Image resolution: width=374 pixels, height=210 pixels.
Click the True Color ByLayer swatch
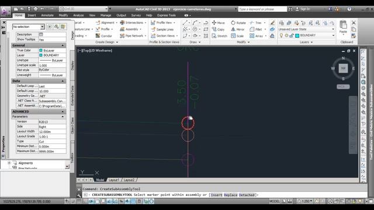point(41,50)
